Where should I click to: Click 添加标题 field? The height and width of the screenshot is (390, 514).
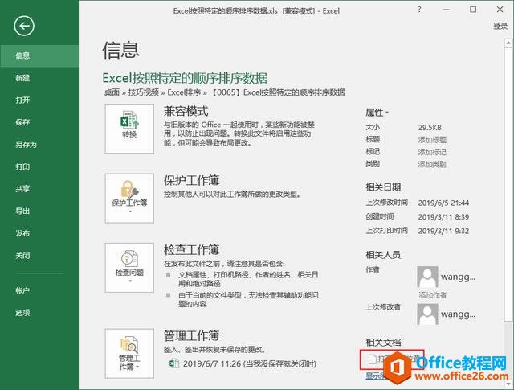click(x=432, y=140)
